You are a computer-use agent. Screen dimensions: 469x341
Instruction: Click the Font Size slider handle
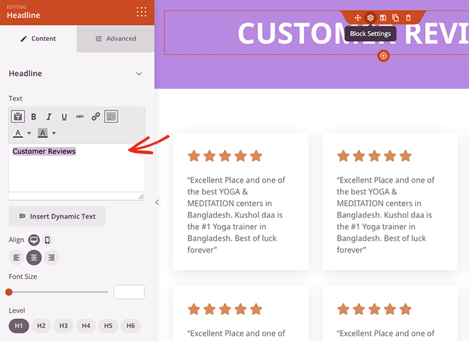point(9,291)
